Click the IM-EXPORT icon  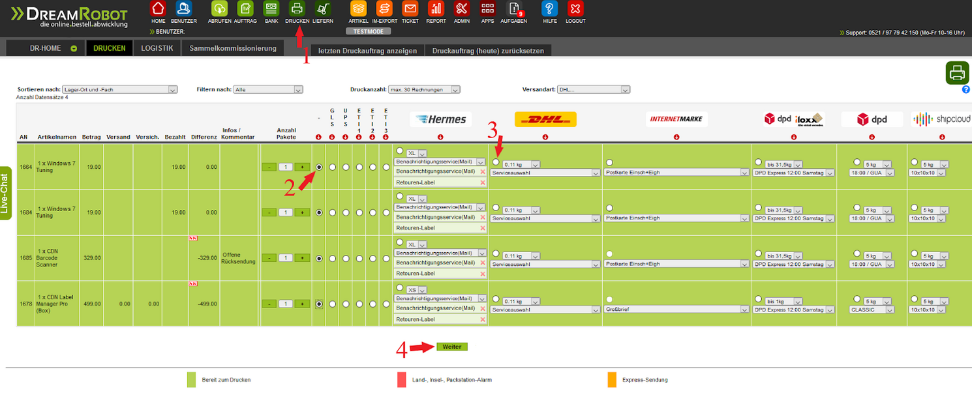coord(384,8)
